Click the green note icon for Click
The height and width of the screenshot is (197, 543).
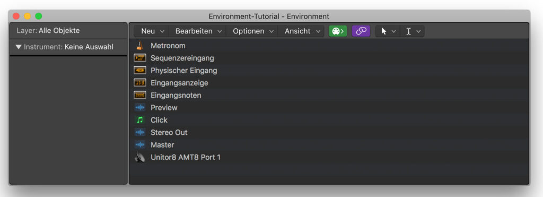click(140, 120)
